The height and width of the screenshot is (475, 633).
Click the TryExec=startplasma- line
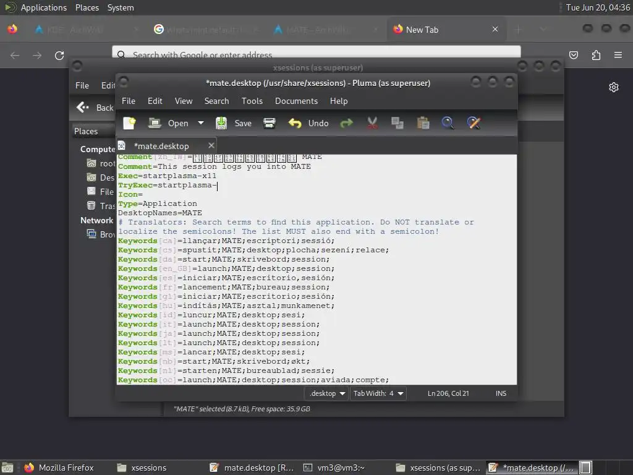pyautogui.click(x=167, y=185)
